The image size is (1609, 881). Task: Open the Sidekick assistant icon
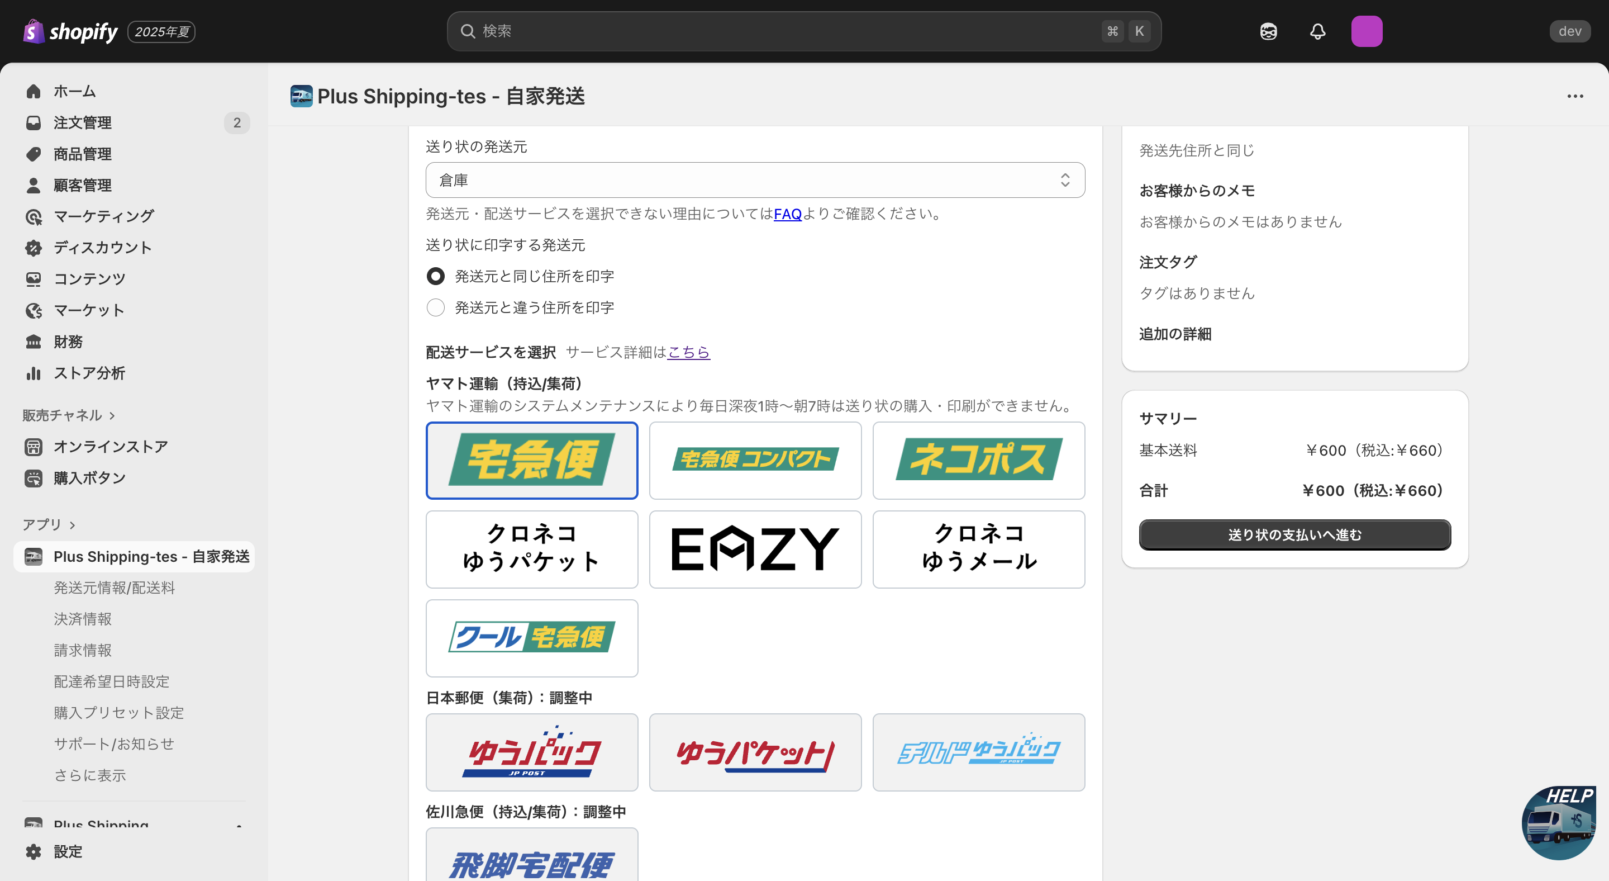1268,31
